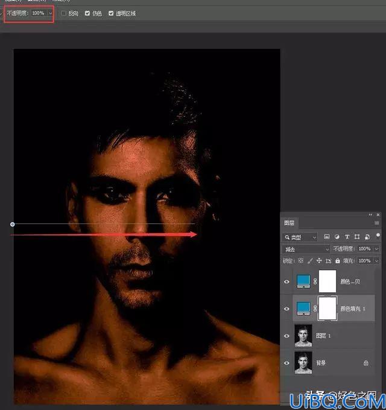Select the 颜色填充 1 layer mask thumbnail

327,309
